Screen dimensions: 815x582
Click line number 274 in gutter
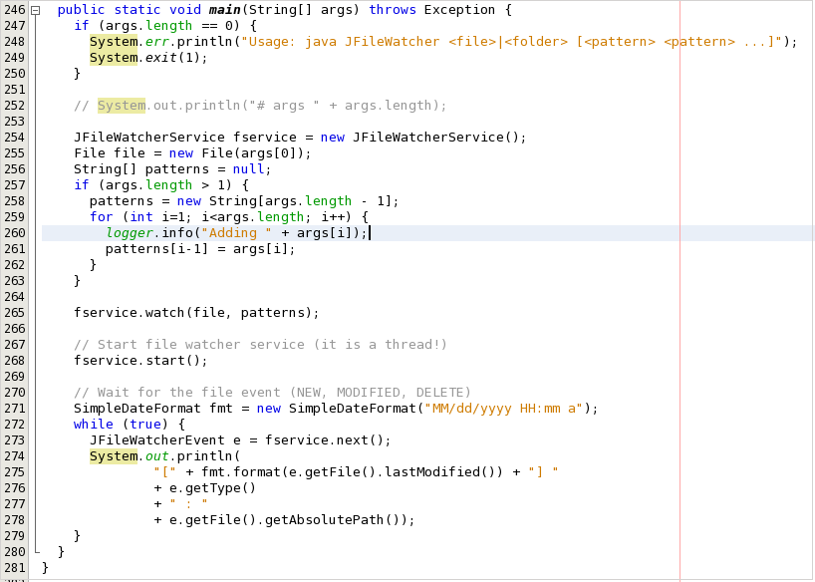tap(15, 456)
